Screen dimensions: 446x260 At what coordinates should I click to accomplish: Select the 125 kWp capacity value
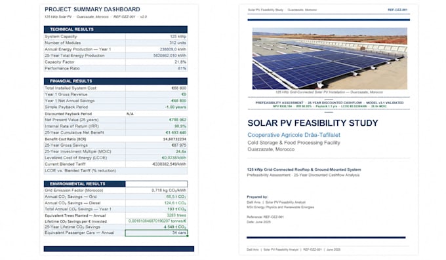pos(178,37)
